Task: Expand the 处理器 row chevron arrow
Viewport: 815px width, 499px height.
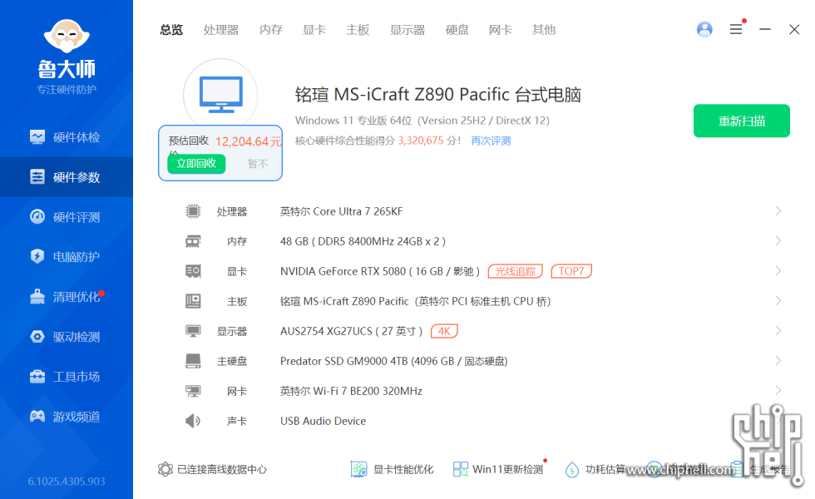Action: [778, 211]
